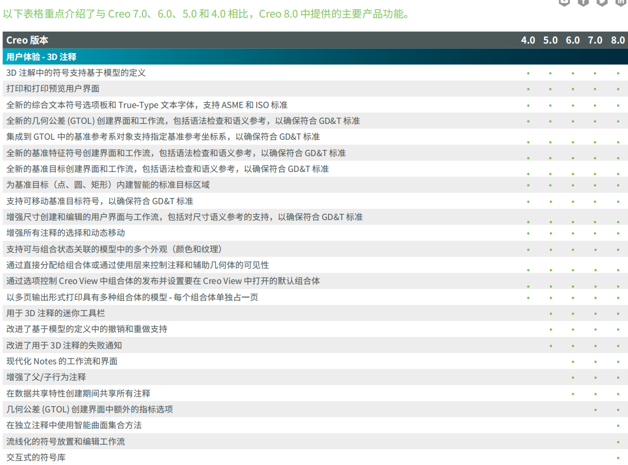
Task: Click the 7.0 dot in the '几何公差 (GTOL) 创建界面中额外的指标选项' row
Action: [x=595, y=410]
